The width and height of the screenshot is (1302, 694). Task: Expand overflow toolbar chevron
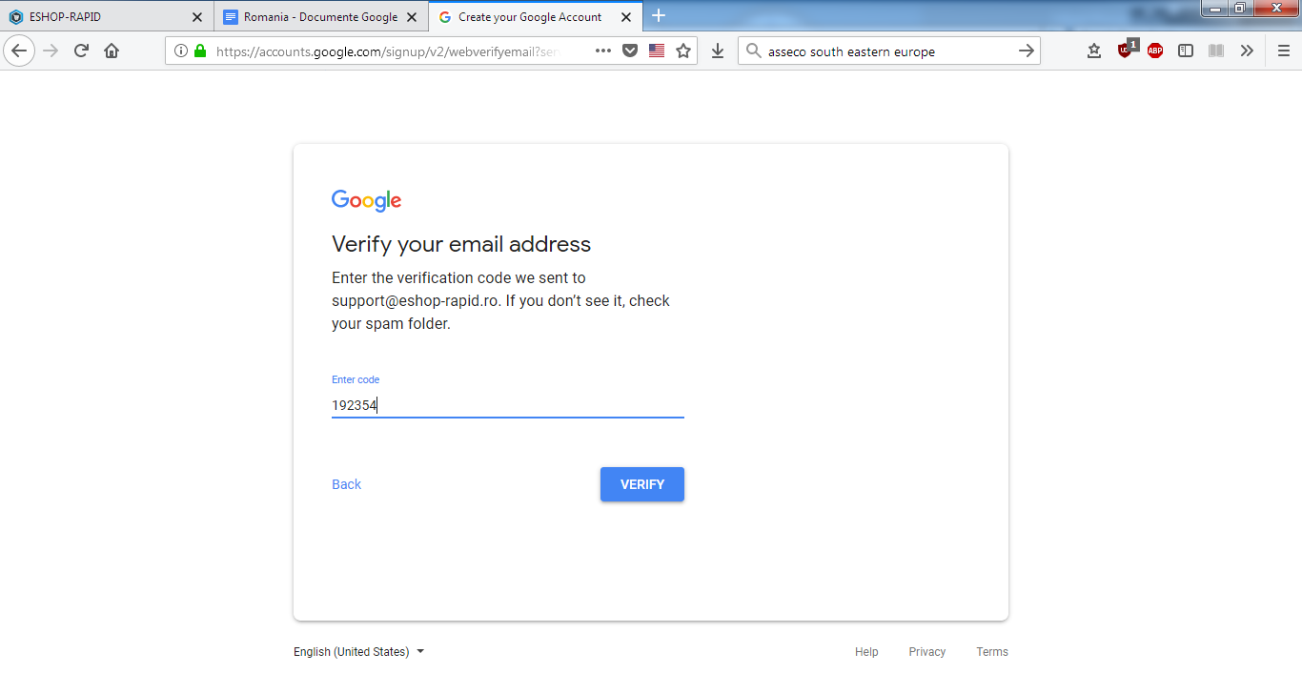1247,51
